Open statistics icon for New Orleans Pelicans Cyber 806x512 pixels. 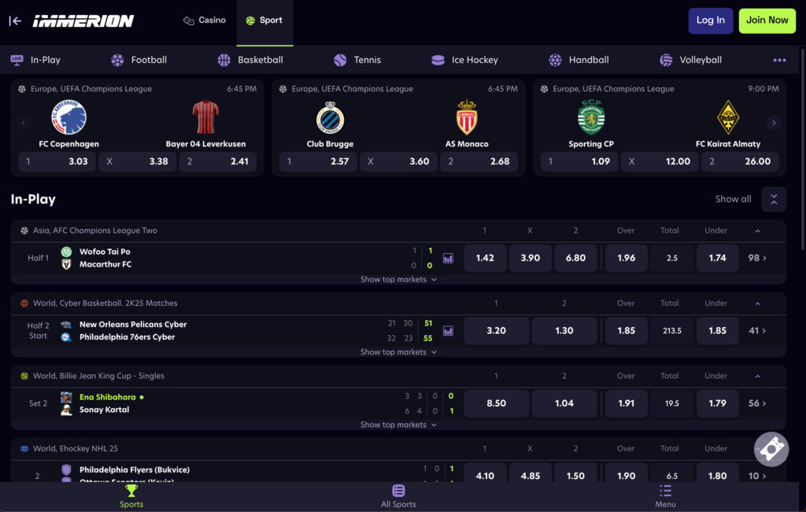448,331
